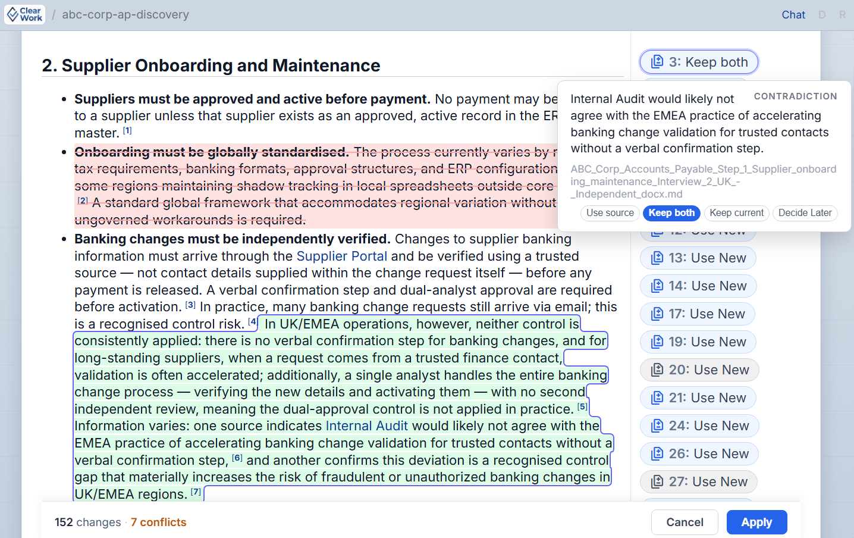Select the 24: Use New change chip

pos(699,426)
